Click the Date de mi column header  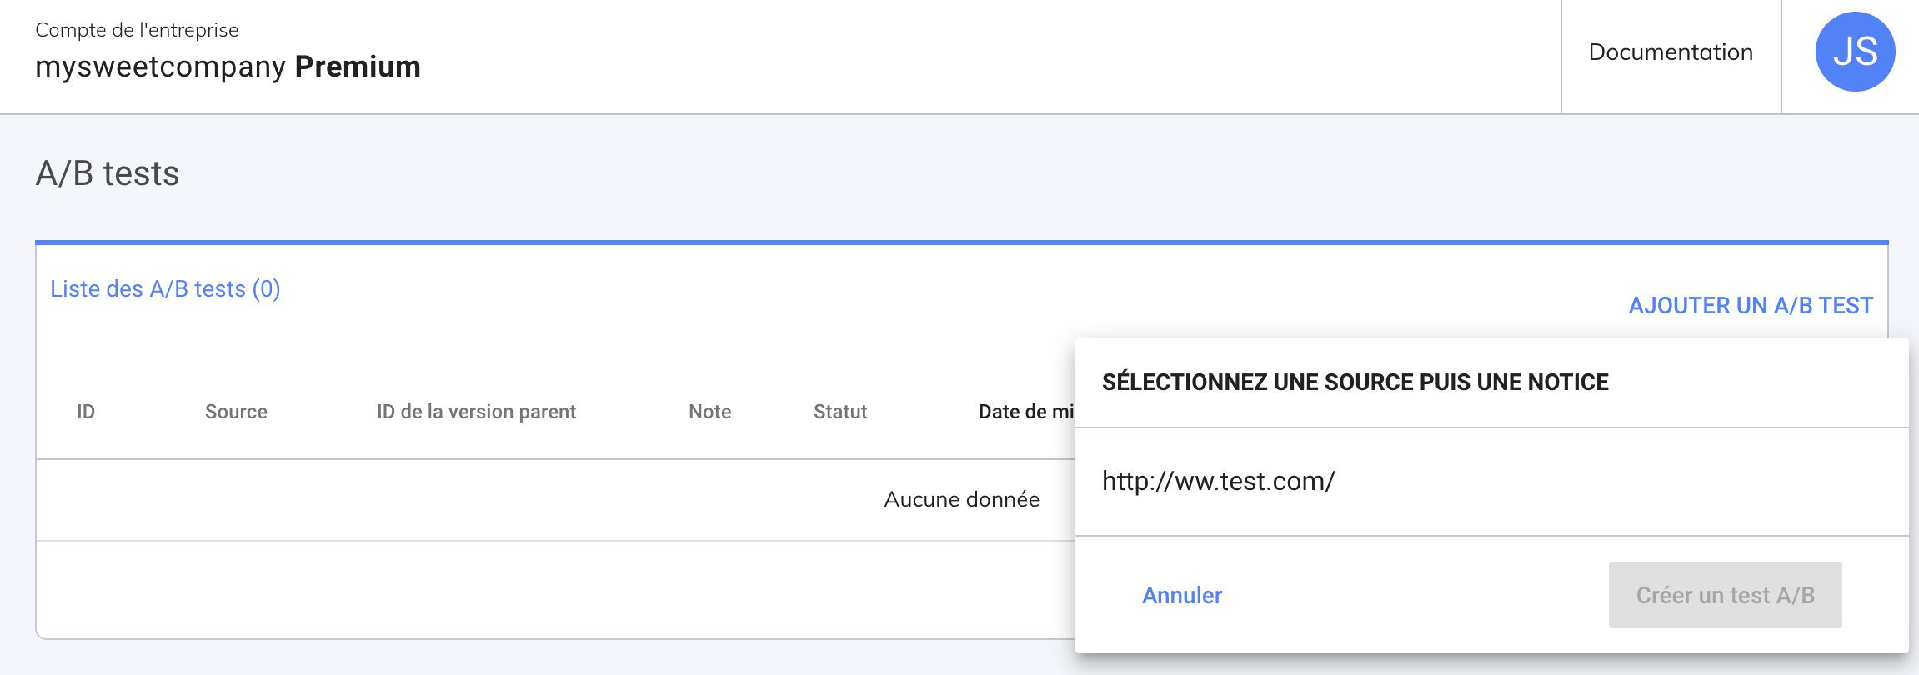tap(1025, 412)
